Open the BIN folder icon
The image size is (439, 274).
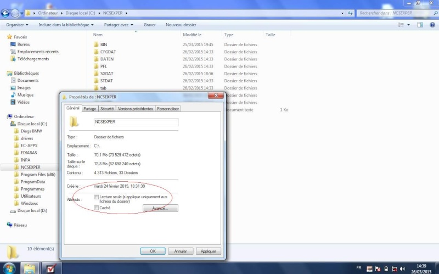coord(96,44)
